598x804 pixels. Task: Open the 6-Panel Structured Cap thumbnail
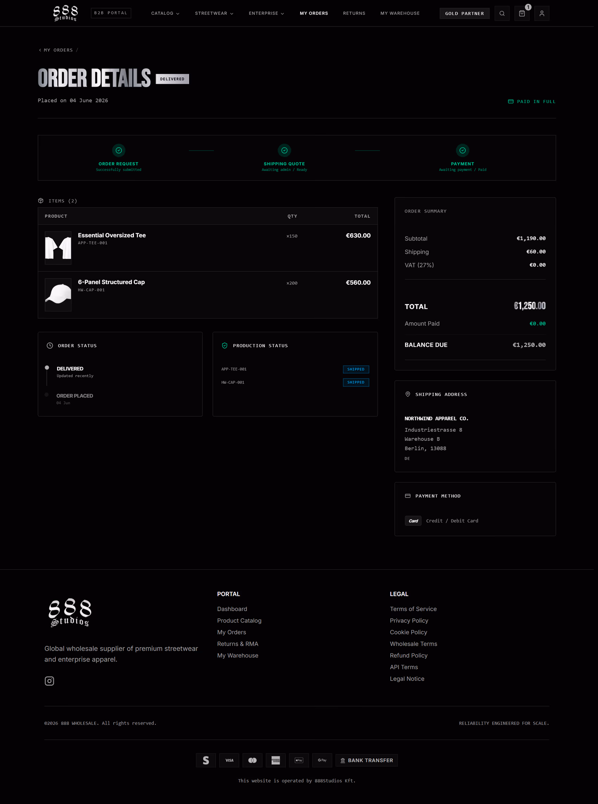coord(58,295)
